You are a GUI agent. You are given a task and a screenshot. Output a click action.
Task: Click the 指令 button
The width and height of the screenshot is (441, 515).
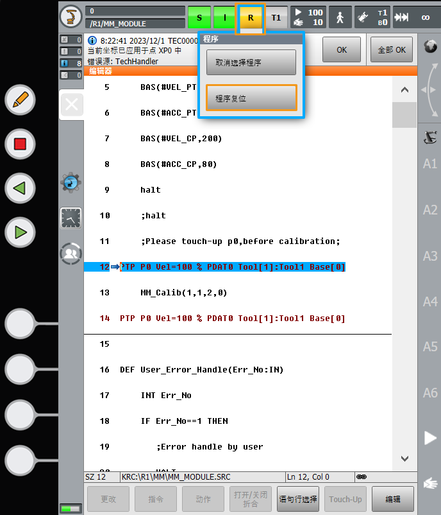155,499
